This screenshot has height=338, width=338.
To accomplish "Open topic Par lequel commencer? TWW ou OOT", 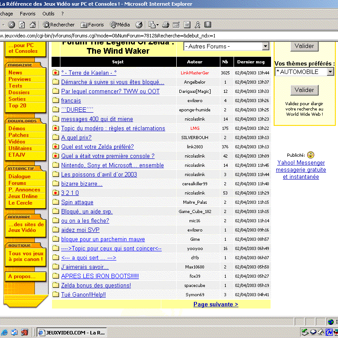I will coord(110,92).
